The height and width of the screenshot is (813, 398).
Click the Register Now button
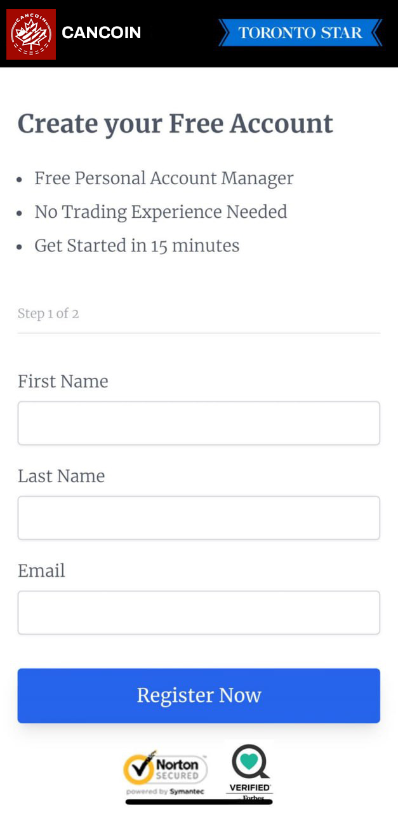[x=199, y=695]
